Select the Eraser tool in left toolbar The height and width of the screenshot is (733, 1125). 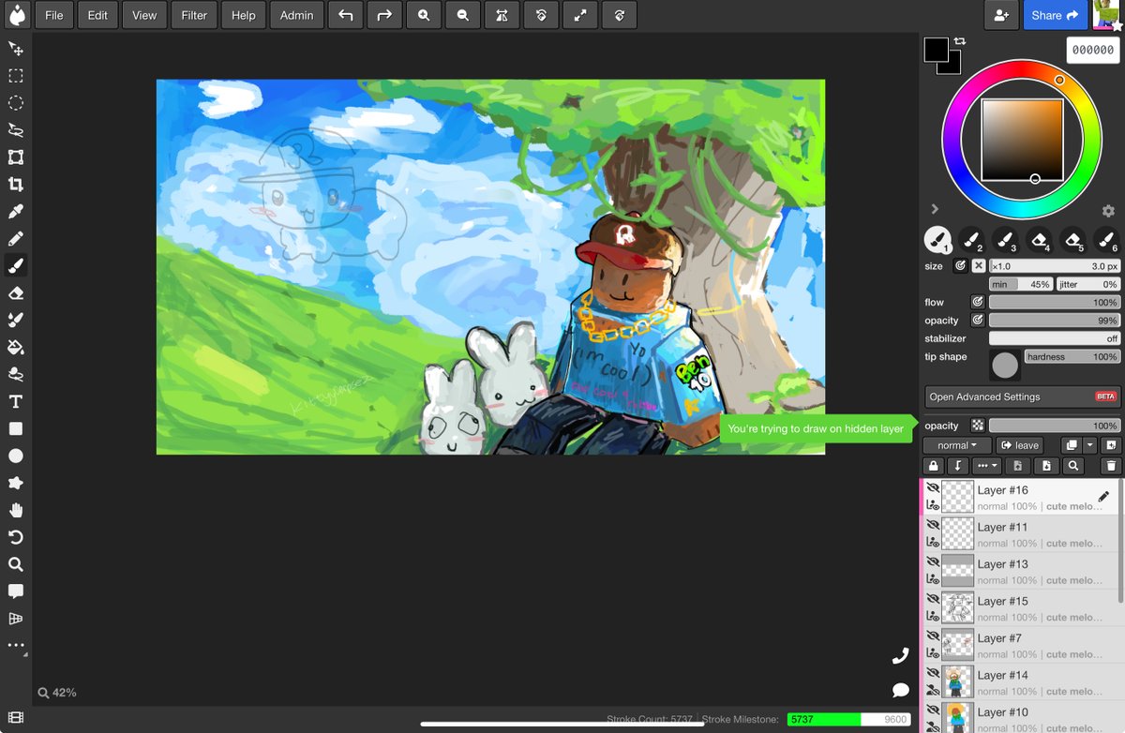pos(15,293)
